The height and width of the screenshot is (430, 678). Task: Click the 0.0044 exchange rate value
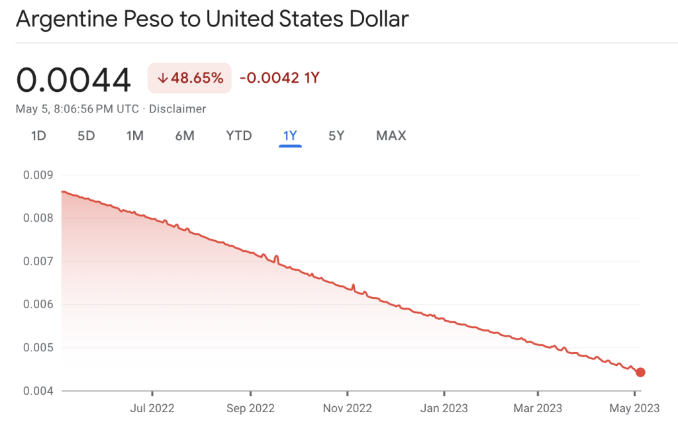(x=73, y=80)
